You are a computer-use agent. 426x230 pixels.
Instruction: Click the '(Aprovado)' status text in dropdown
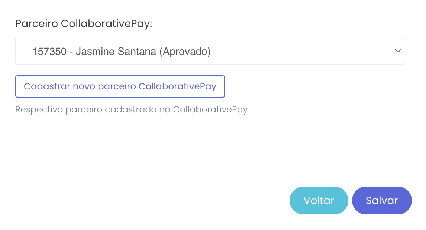point(185,52)
